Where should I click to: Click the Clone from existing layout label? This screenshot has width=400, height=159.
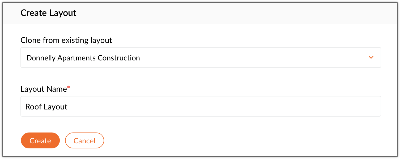pos(66,40)
